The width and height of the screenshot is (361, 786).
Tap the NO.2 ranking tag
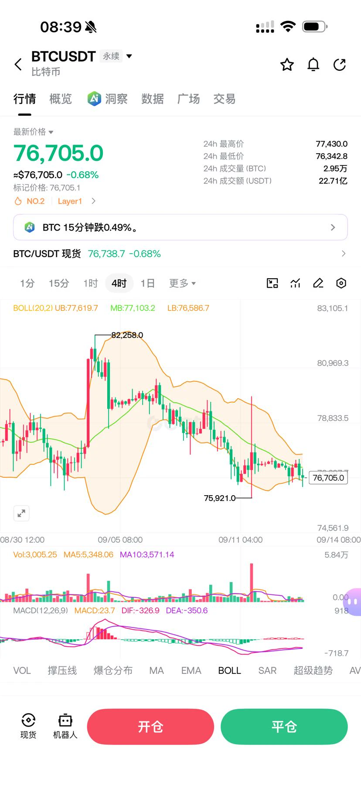36,201
